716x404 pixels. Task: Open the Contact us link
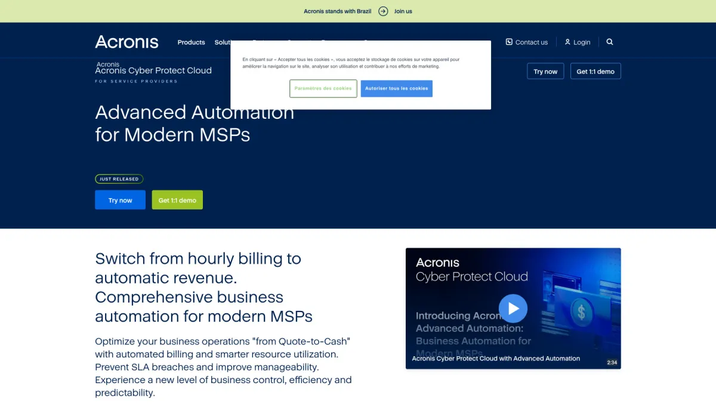pyautogui.click(x=527, y=42)
